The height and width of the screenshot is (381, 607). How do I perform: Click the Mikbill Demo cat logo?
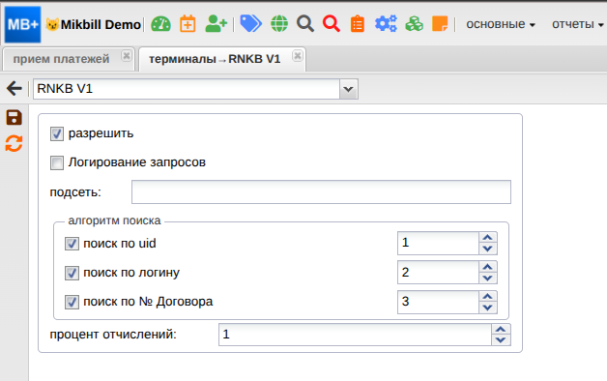click(x=52, y=25)
